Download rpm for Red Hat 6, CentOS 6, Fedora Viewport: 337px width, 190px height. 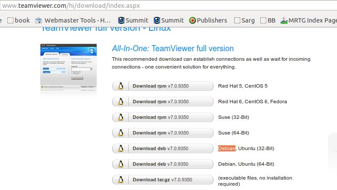(163, 102)
